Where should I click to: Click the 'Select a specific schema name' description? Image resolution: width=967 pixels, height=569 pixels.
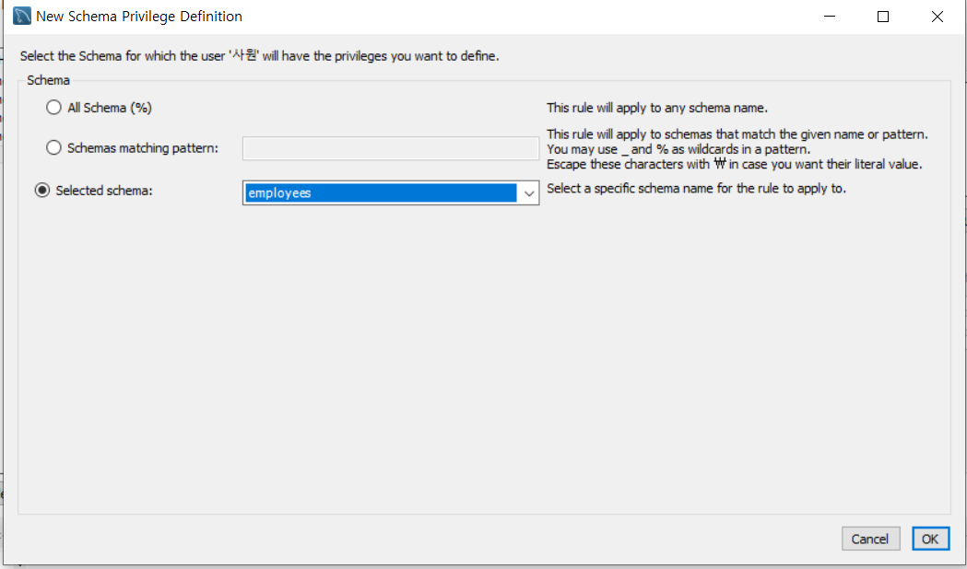coord(696,189)
